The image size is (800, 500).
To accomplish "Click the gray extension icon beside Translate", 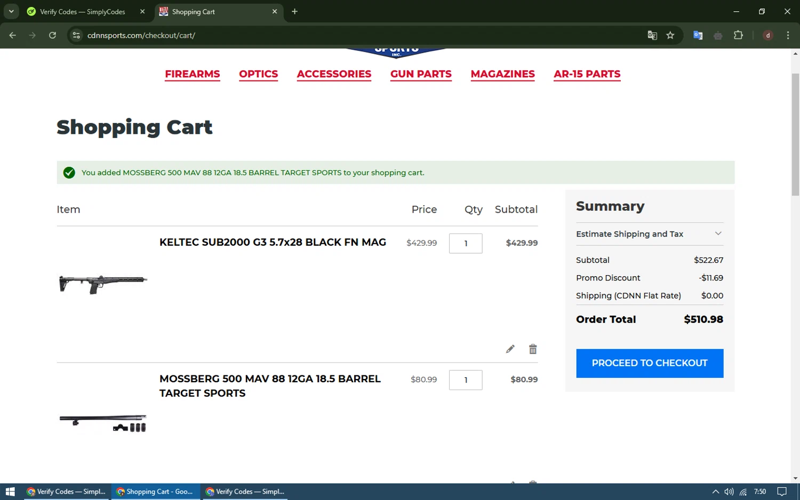I will (718, 35).
